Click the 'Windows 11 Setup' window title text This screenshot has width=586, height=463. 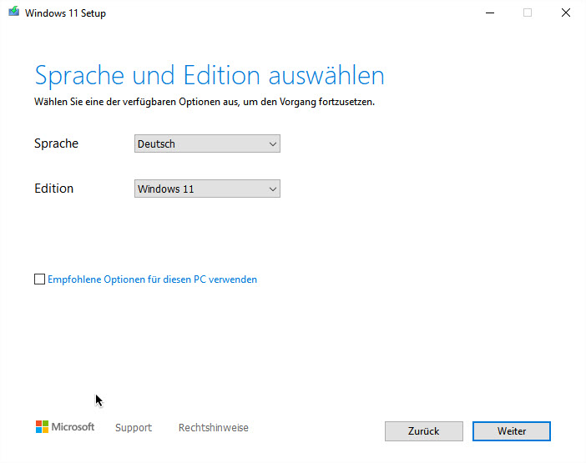pyautogui.click(x=65, y=13)
